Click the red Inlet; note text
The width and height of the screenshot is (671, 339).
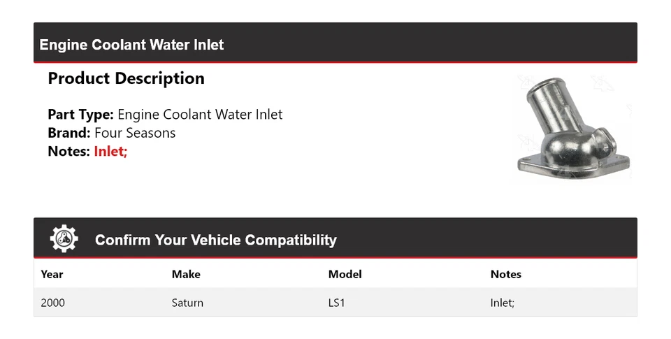point(110,151)
